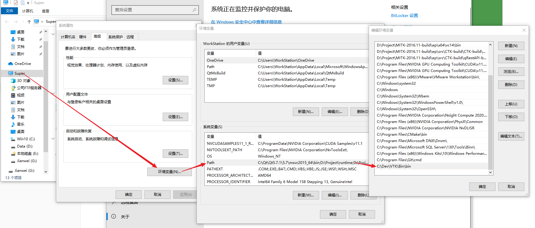Click the 下移(O) move down button
535x228 pixels.
click(511, 117)
